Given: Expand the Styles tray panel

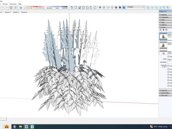Looking at the screenshot, I should [166, 20].
